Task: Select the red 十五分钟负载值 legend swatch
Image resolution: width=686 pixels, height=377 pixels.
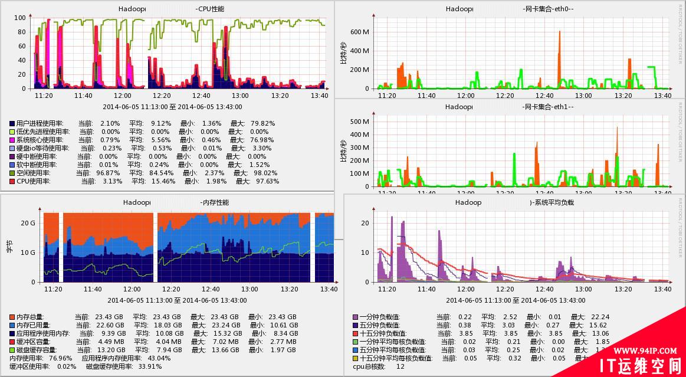Action: tap(355, 333)
